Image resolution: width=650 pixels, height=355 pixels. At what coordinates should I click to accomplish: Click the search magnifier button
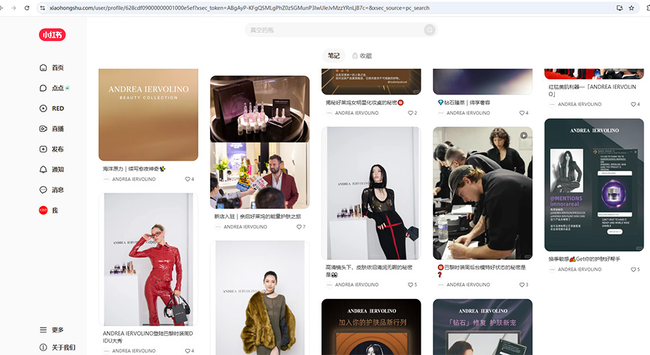(430, 30)
